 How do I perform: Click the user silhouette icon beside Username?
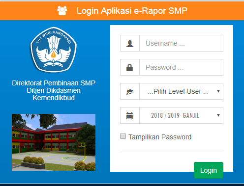point(130,44)
